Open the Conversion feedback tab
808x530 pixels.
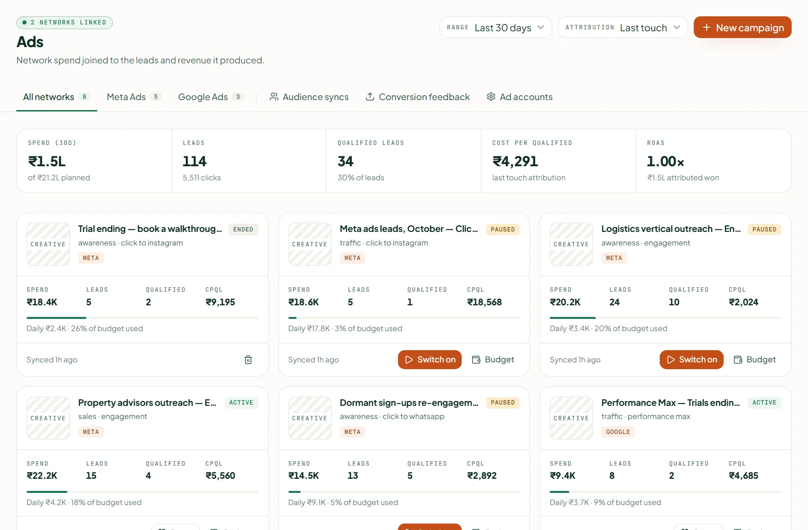coord(418,97)
